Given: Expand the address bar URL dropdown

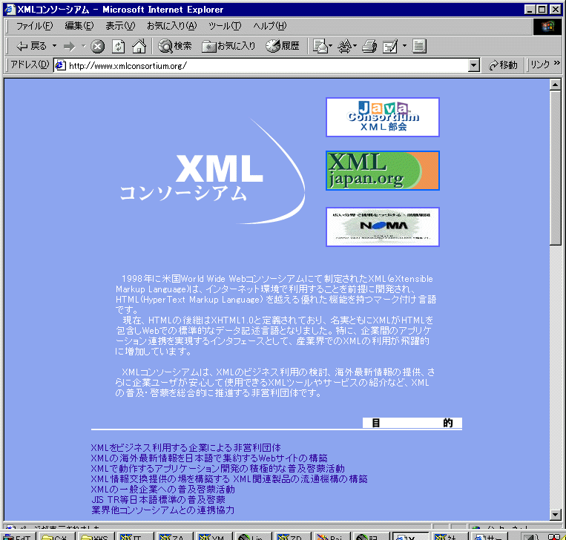Looking at the screenshot, I should click(x=473, y=66).
